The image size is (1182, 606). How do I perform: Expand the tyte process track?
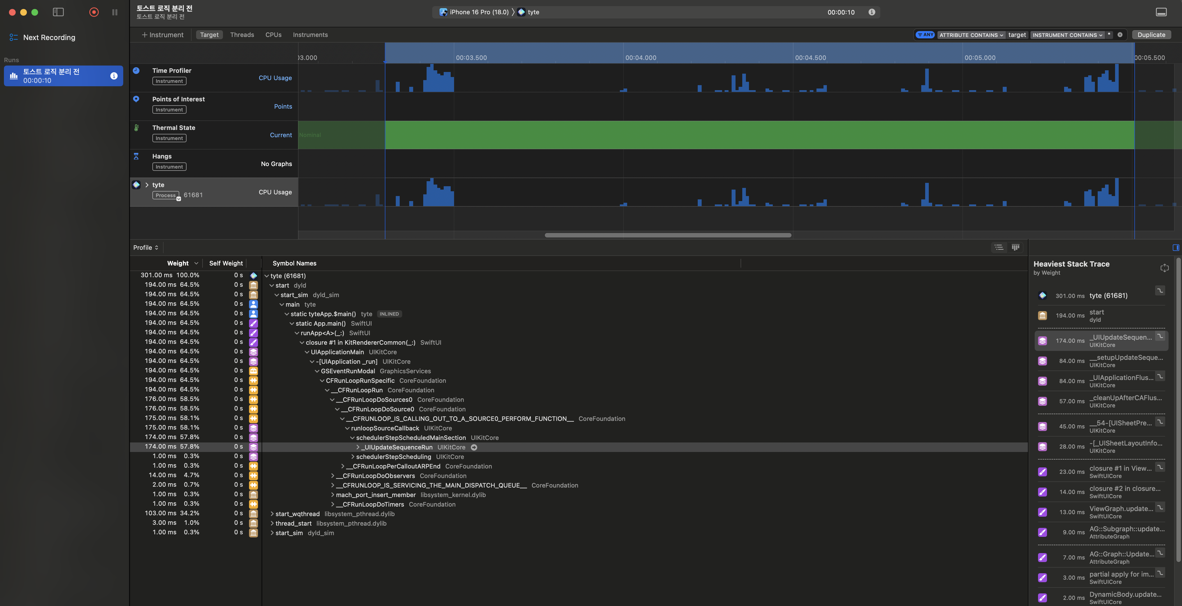pyautogui.click(x=147, y=185)
